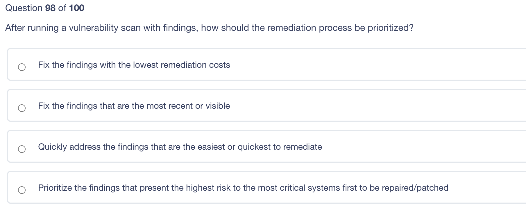Click the second answer option card

(x=262, y=105)
